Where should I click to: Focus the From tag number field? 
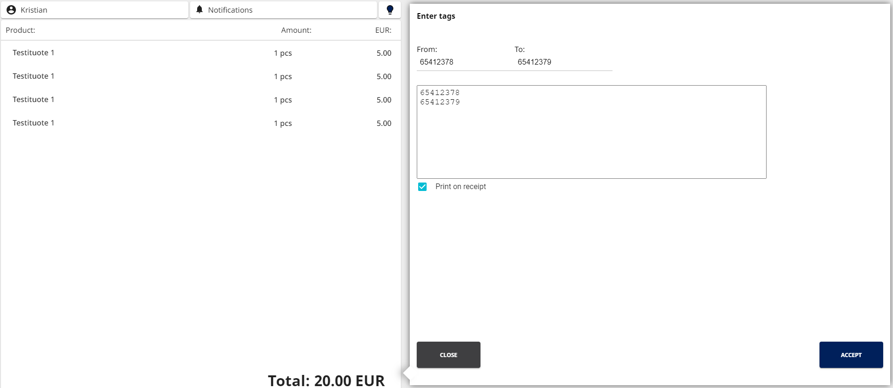464,62
